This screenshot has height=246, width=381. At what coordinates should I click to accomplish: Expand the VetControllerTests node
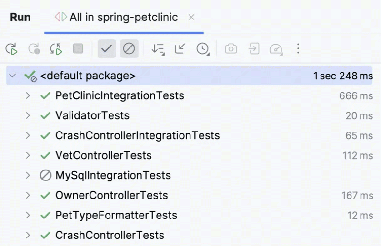[28, 156]
